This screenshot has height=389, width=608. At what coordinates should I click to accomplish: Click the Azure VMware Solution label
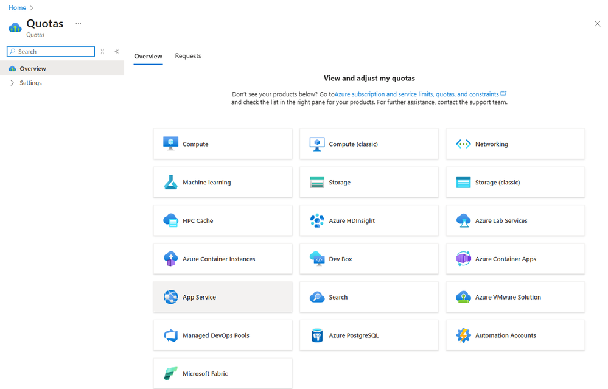tap(508, 297)
